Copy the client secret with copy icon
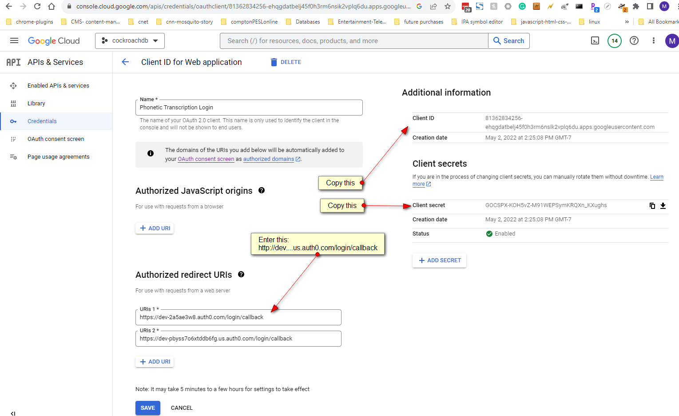The width and height of the screenshot is (679, 416). point(652,205)
